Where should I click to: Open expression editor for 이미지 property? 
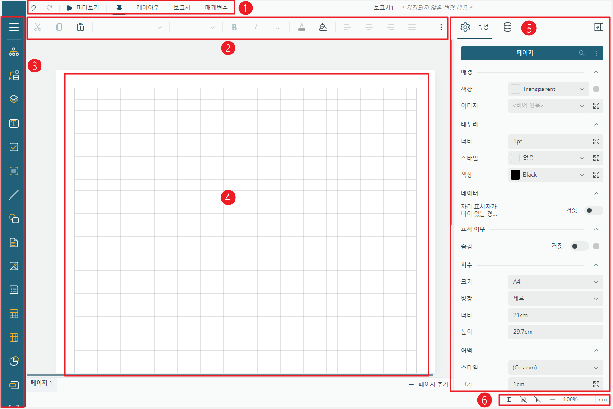[596, 106]
